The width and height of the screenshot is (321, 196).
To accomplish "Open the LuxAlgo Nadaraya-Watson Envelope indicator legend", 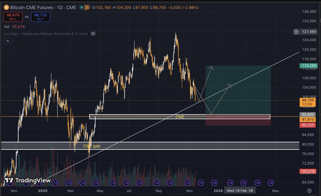I will pos(46,34).
